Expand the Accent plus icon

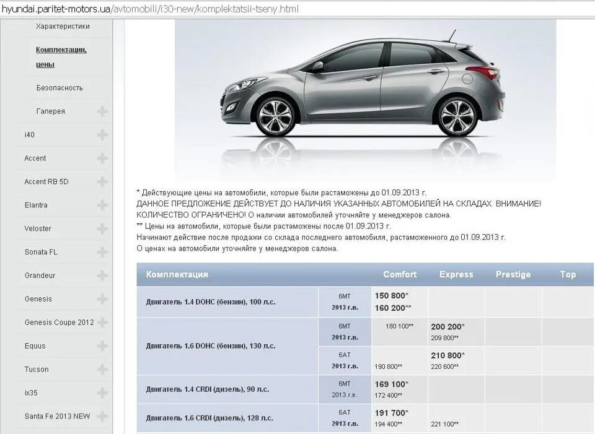click(102, 158)
